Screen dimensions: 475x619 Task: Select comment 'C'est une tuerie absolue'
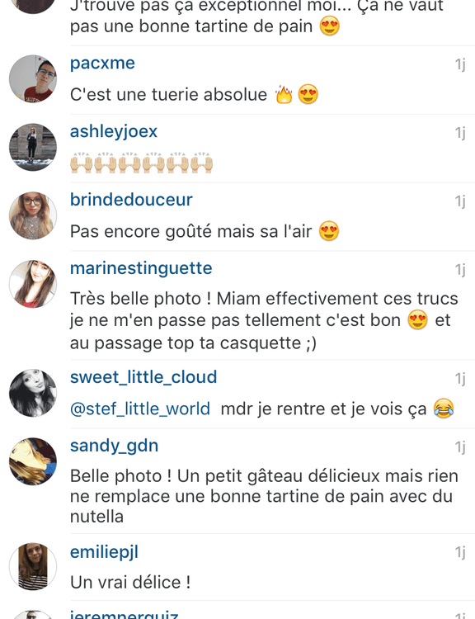pyautogui.click(x=194, y=95)
